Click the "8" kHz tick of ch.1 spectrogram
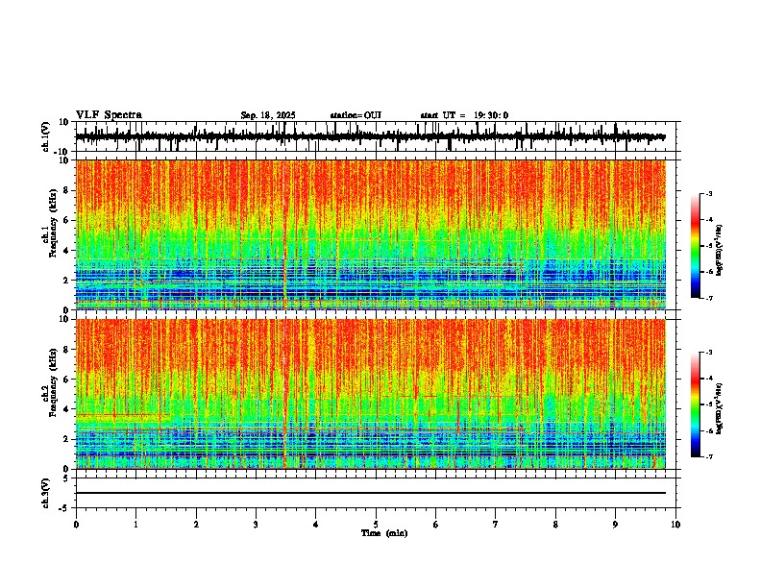Image resolution: width=761 pixels, height=588 pixels. tap(67, 190)
